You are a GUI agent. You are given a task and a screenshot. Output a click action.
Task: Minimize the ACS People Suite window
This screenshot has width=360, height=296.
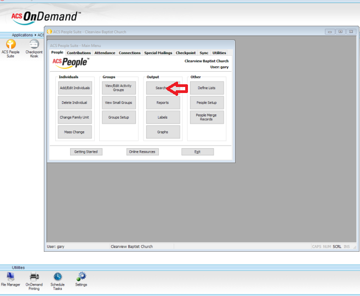pos(330,32)
